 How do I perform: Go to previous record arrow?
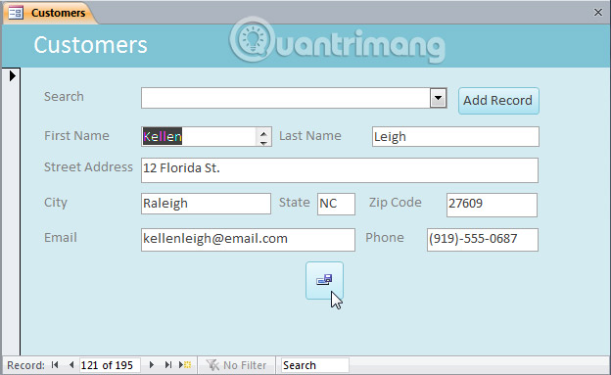[x=71, y=365]
